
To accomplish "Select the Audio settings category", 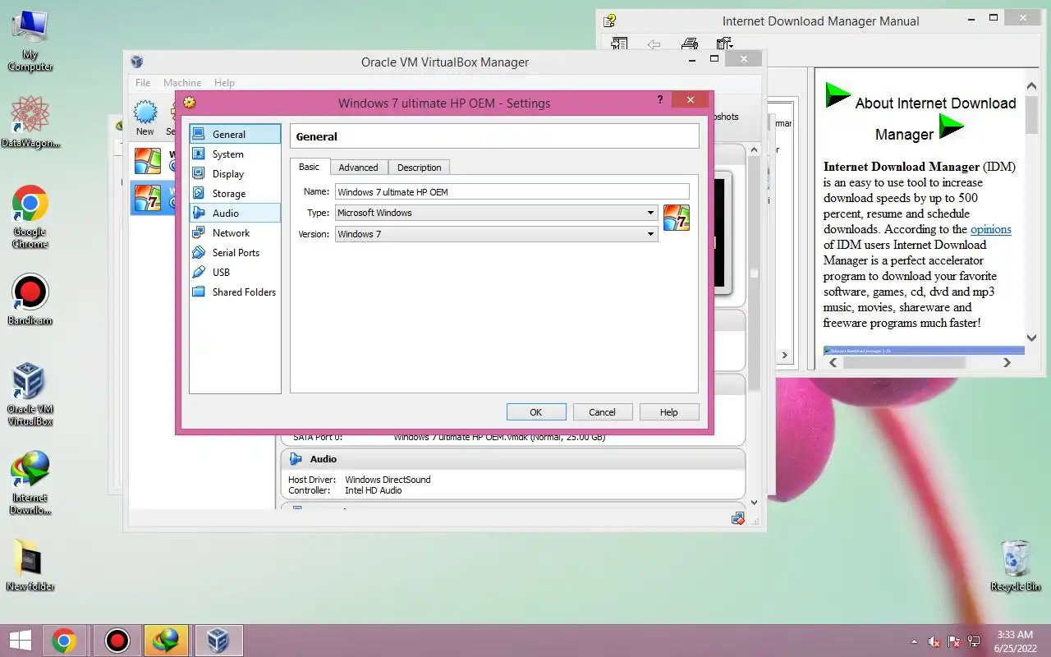I will point(235,214).
